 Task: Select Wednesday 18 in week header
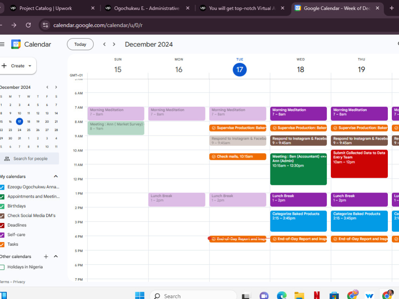point(300,69)
